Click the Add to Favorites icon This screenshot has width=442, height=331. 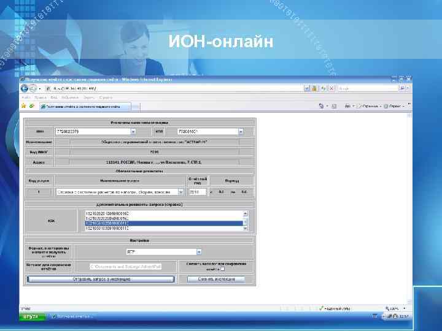pos(32,106)
